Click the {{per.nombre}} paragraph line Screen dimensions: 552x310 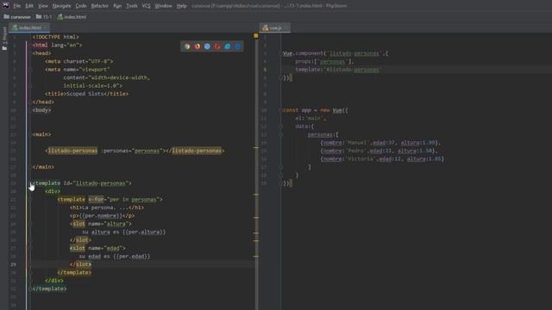coord(102,215)
